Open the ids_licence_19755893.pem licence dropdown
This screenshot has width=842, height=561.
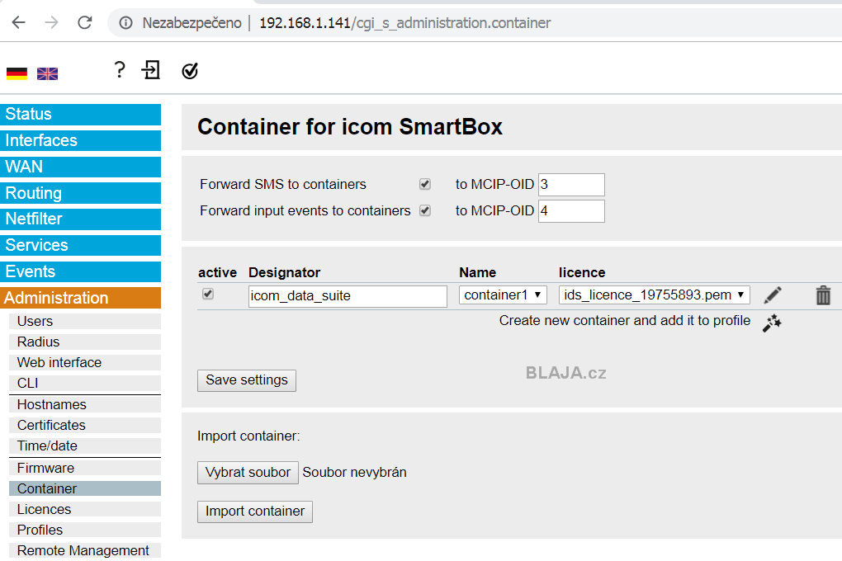tap(654, 295)
